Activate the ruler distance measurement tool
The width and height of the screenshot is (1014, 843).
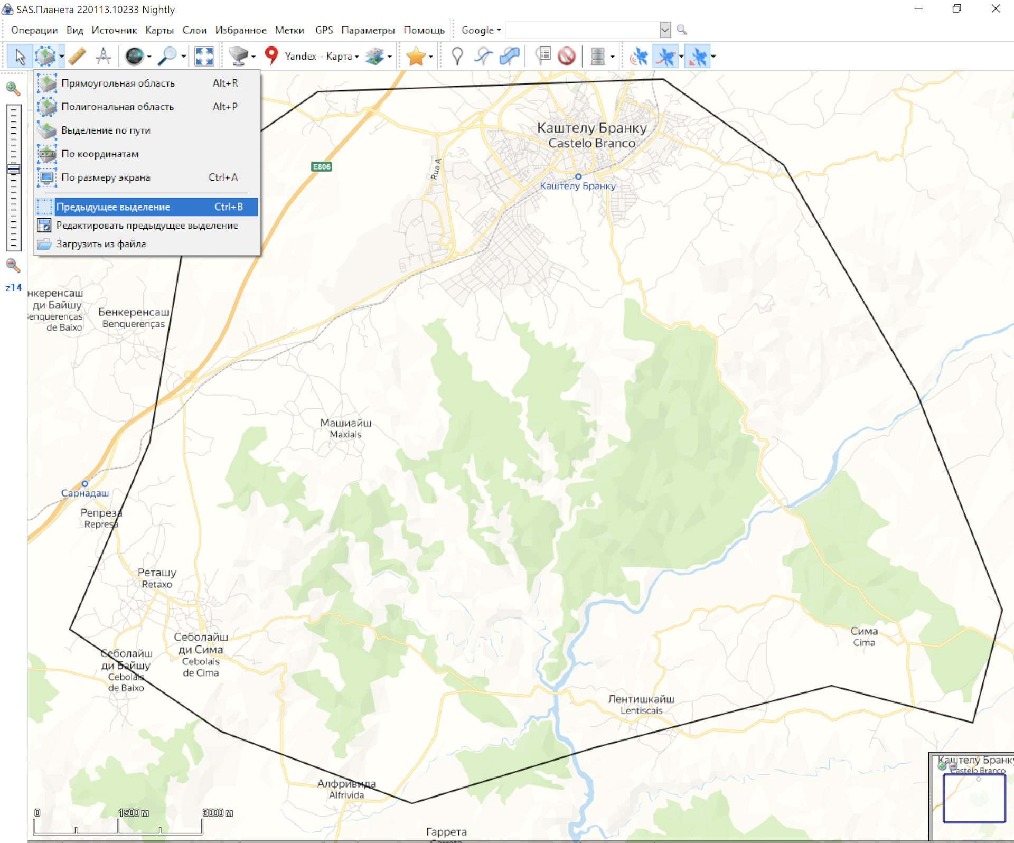[x=77, y=56]
